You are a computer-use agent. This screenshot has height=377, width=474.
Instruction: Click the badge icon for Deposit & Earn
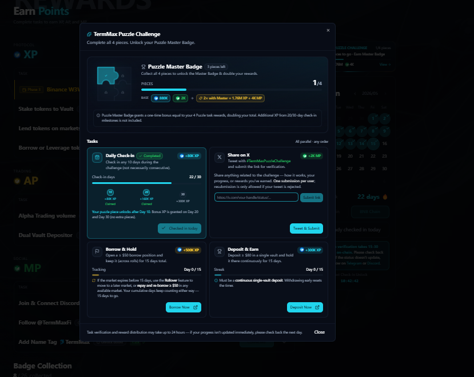click(x=220, y=251)
